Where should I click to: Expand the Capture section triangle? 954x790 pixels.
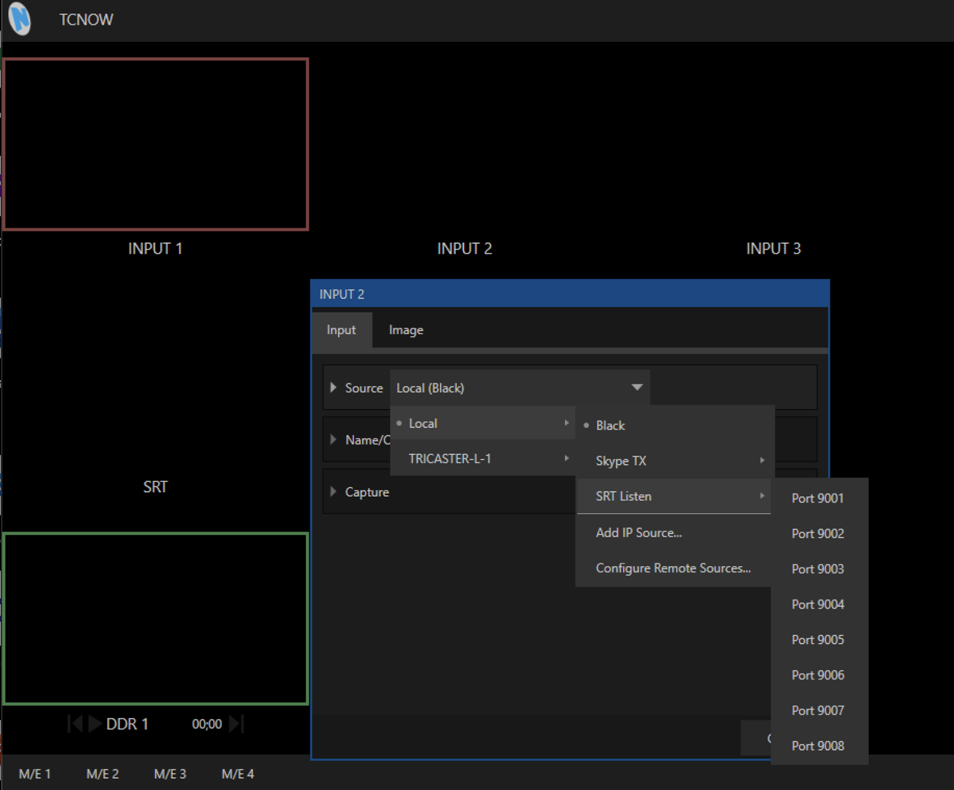coord(334,491)
